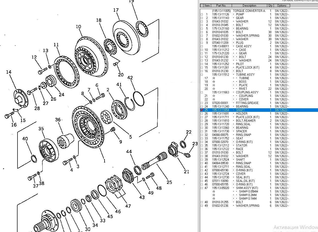318x232 pixels.
Task: Tick the checkbox for item 36 RACE
Action: [202, 149]
